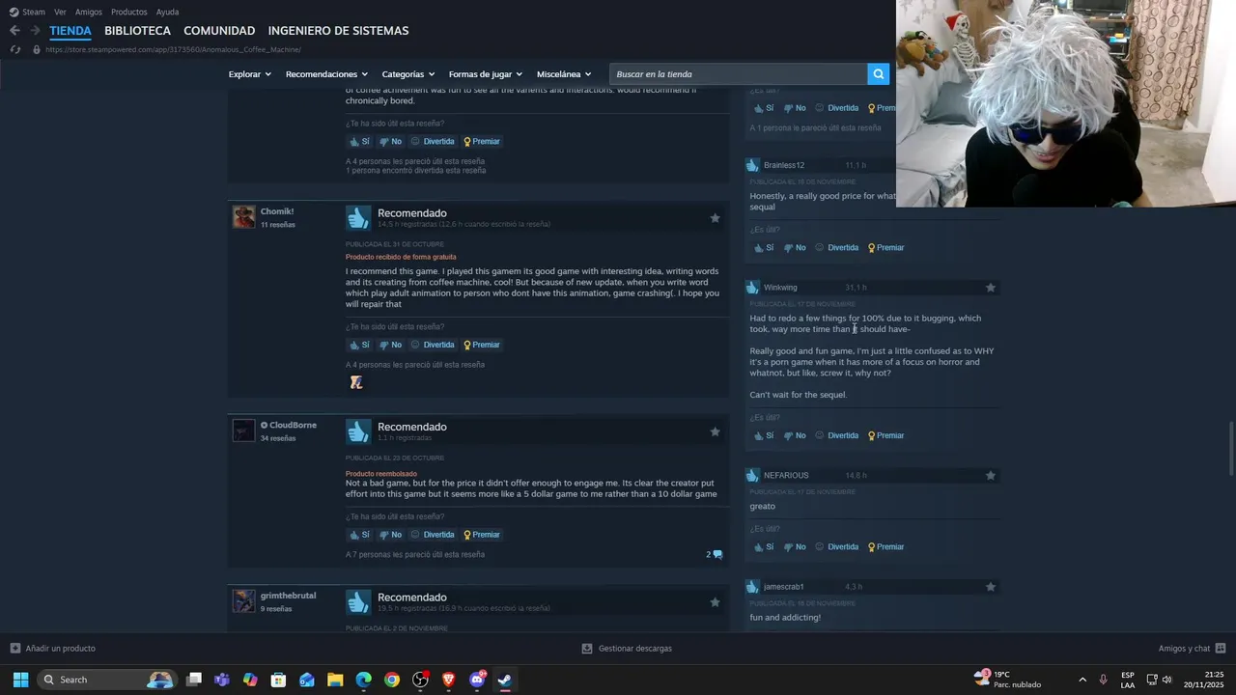Open Amigos y chat
The image size is (1236, 695).
[x=1192, y=649]
